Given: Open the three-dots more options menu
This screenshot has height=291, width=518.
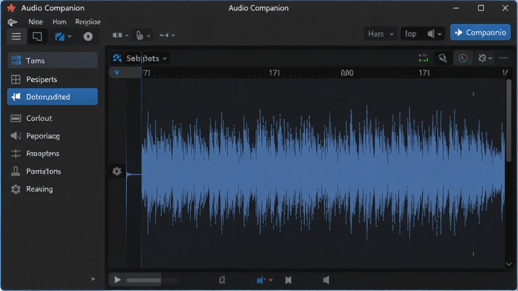Looking at the screenshot, I should (x=503, y=58).
